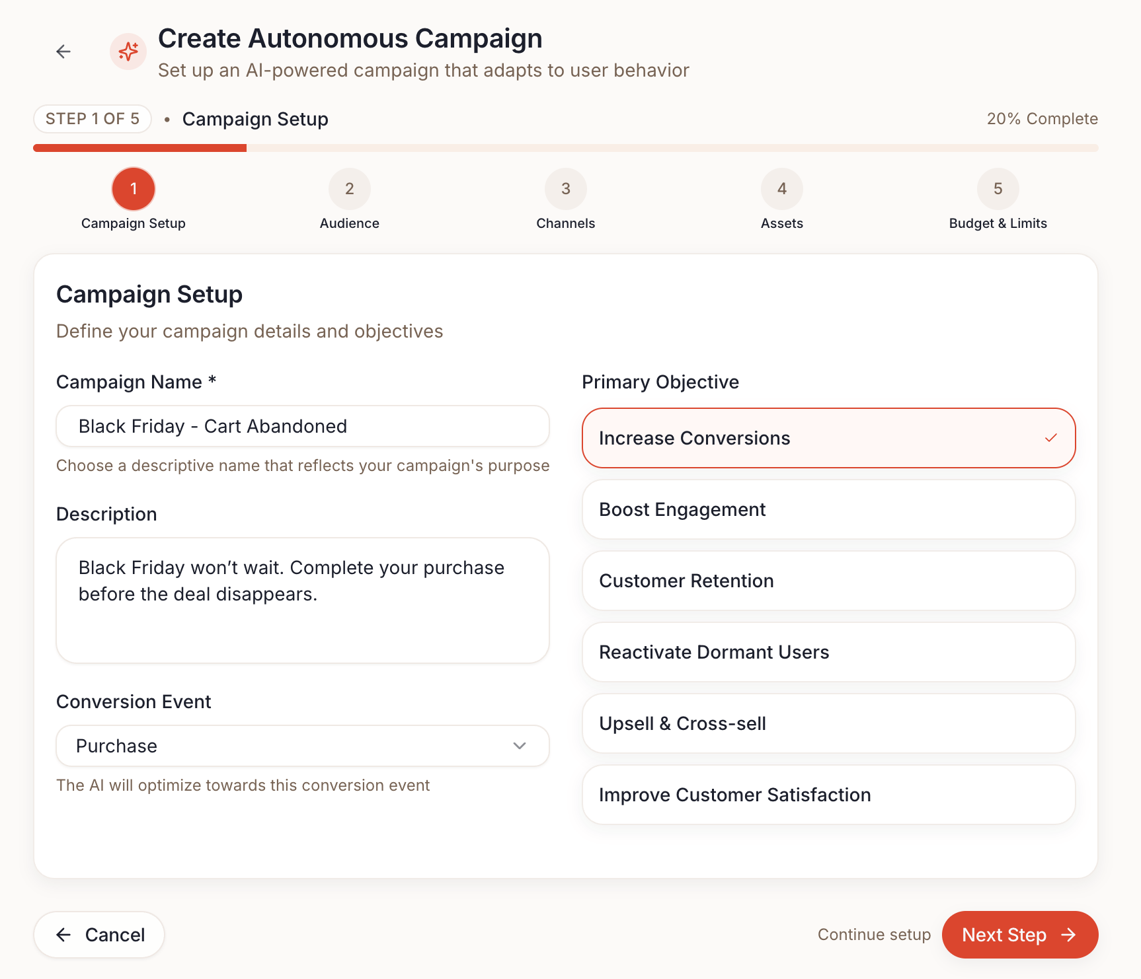Click step 1 Campaign Setup circle
Screen dimensions: 1141x979
tap(134, 189)
